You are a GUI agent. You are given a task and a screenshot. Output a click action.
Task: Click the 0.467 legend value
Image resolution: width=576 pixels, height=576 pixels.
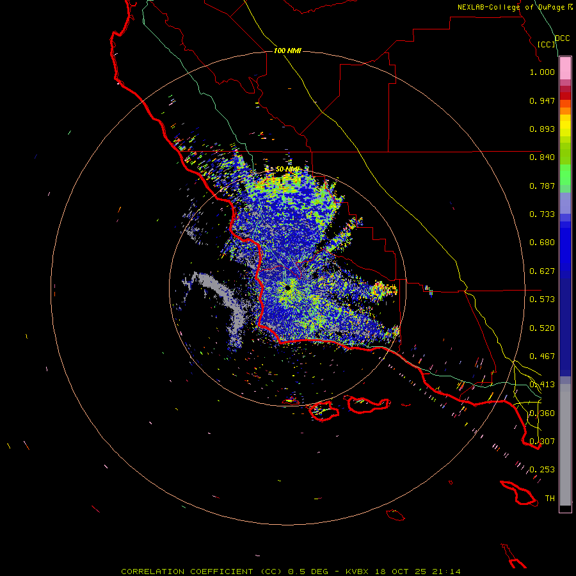542,356
